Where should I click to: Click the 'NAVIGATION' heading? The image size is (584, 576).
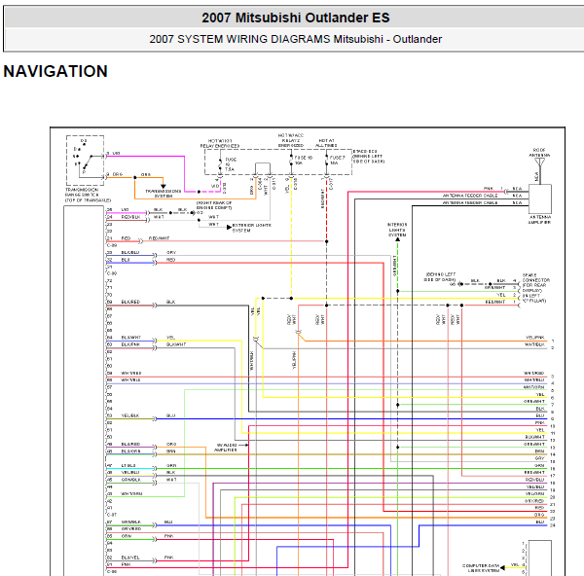(x=55, y=71)
